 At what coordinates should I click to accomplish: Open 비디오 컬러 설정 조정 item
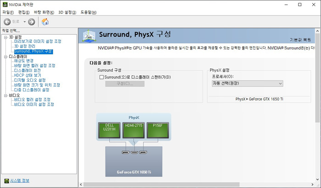click(32, 100)
